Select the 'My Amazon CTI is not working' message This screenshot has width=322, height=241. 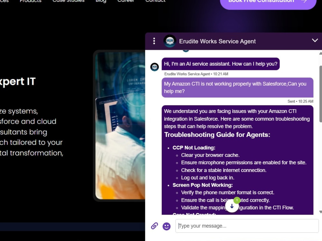pyautogui.click(x=237, y=87)
